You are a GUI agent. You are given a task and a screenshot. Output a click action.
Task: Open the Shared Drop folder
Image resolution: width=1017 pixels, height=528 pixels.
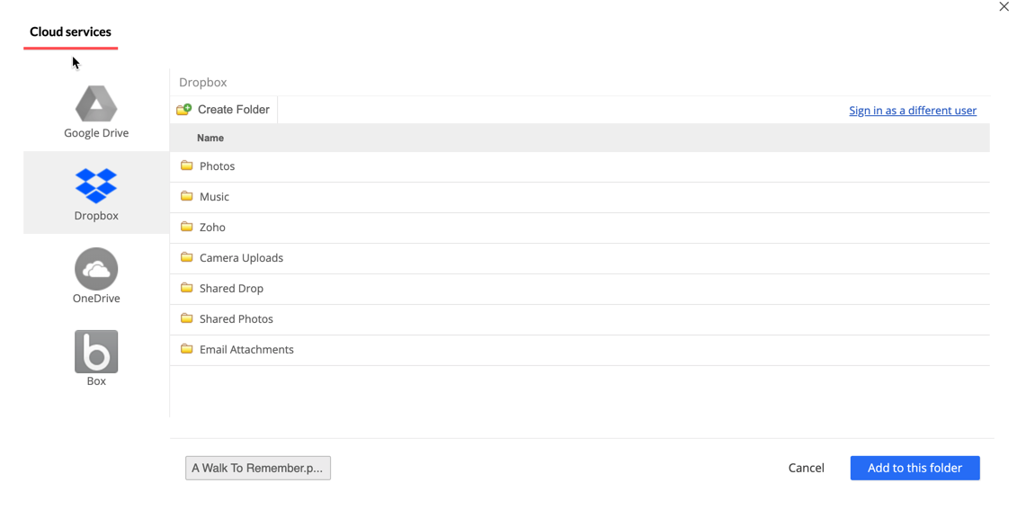231,289
